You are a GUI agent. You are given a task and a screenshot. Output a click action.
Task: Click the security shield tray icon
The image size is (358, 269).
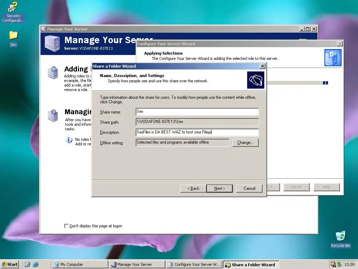[333, 264]
